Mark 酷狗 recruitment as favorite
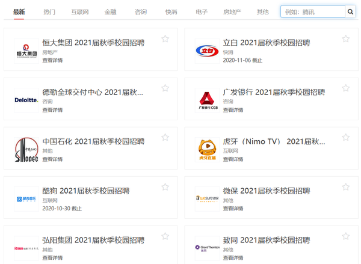 click(x=165, y=187)
